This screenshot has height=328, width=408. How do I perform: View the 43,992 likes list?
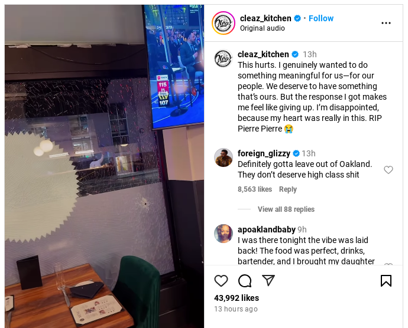tap(237, 298)
